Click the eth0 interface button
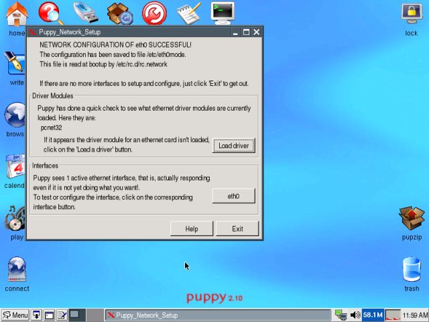This screenshot has height=322, width=429. (x=234, y=196)
